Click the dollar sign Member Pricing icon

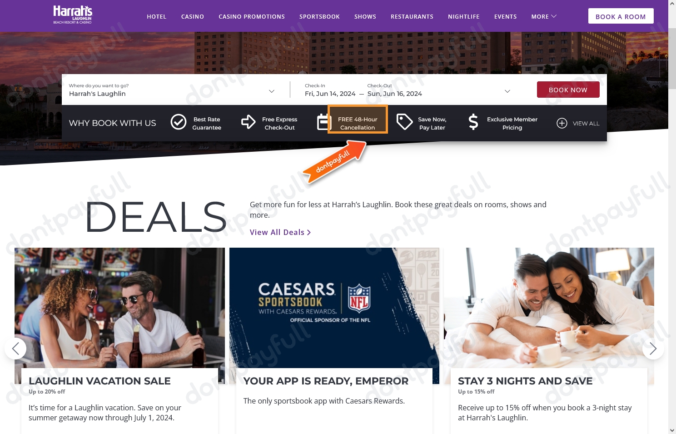pyautogui.click(x=473, y=122)
